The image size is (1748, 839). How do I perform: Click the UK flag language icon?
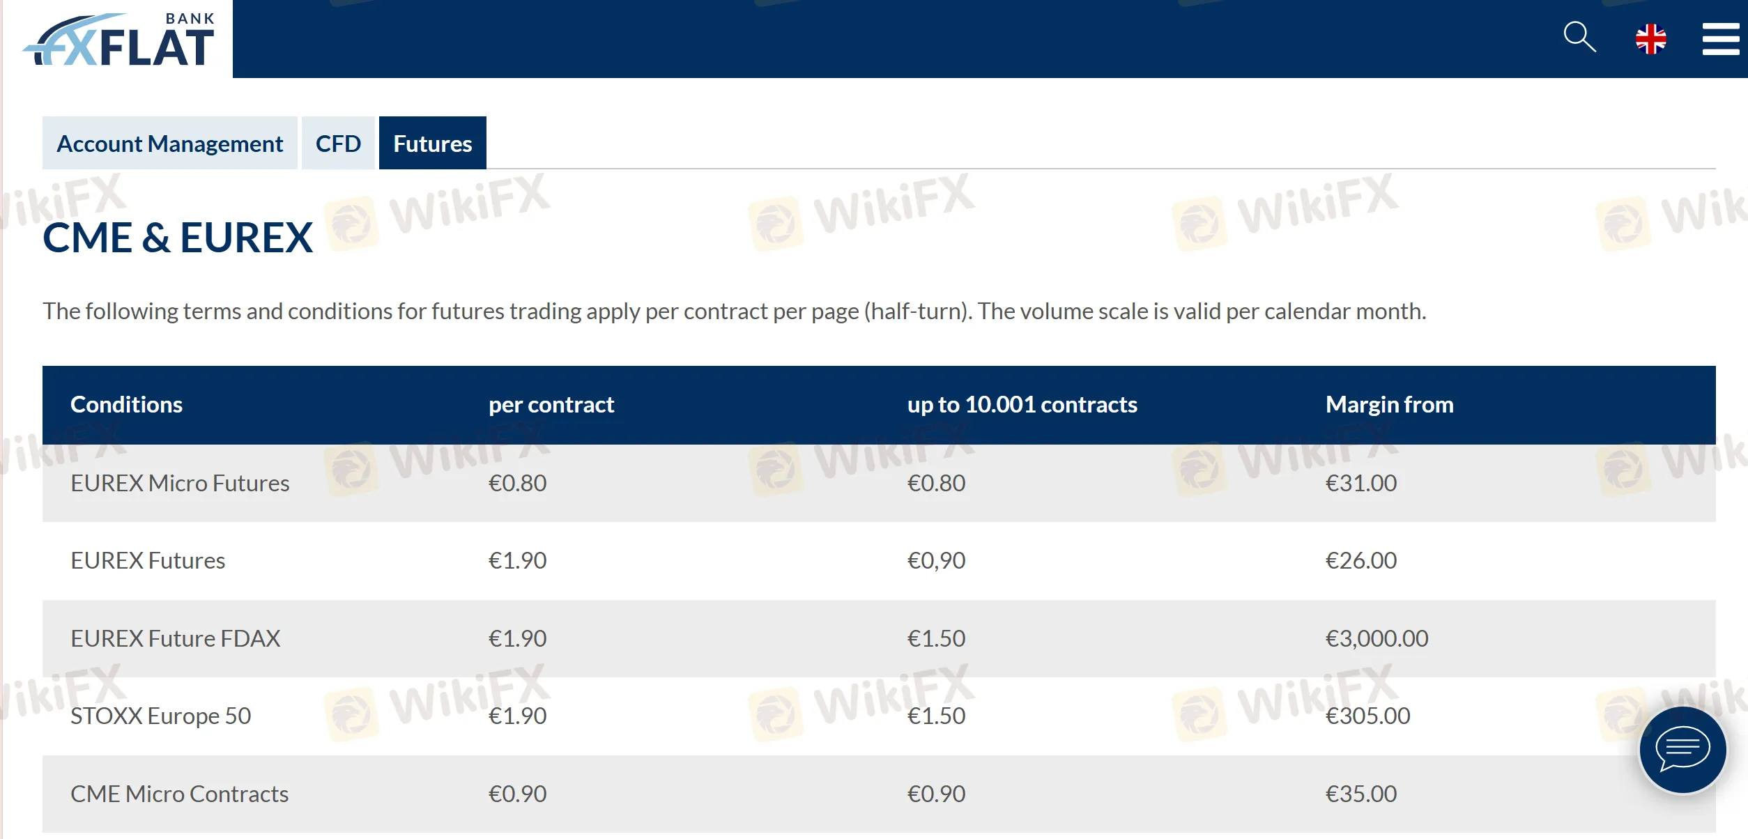tap(1650, 39)
